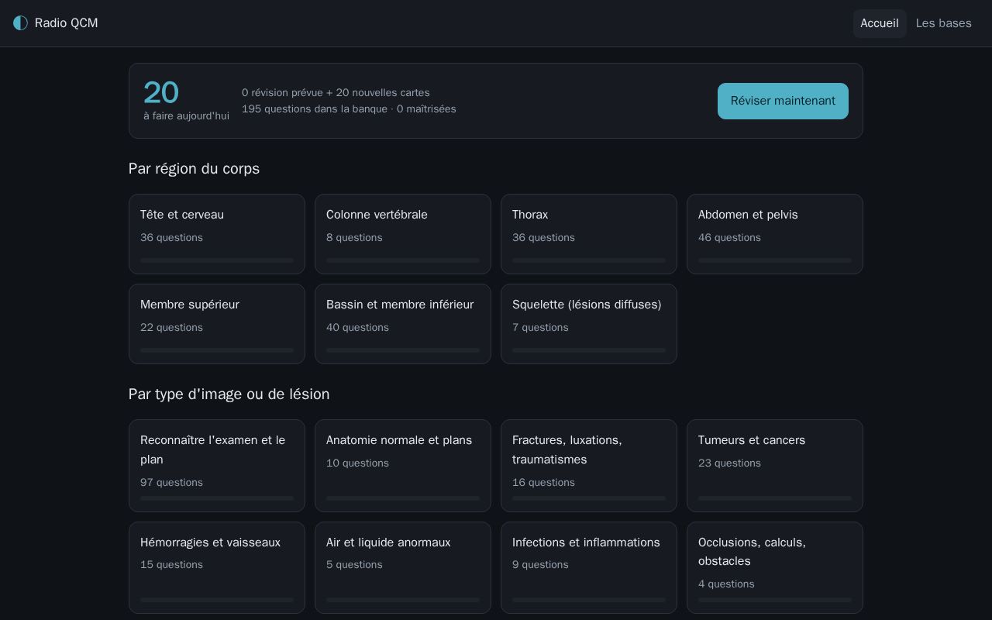Select Air et liquide anormaux card
The width and height of the screenshot is (992, 620).
403,567
